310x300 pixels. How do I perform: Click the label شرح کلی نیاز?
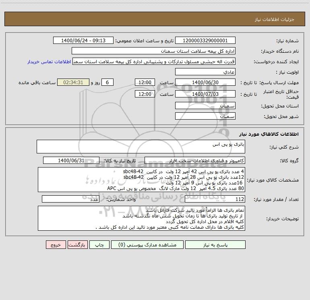284,147
